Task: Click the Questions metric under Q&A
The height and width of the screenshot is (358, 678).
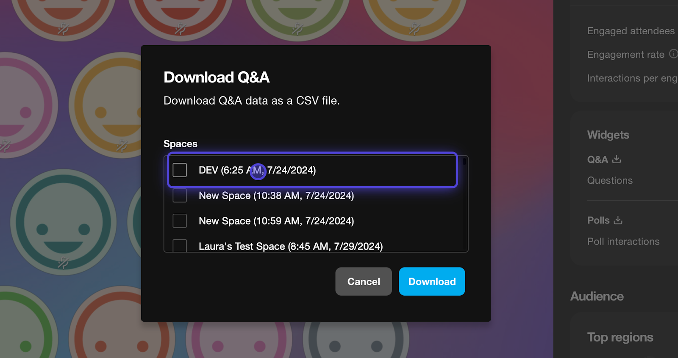Action: (610, 181)
